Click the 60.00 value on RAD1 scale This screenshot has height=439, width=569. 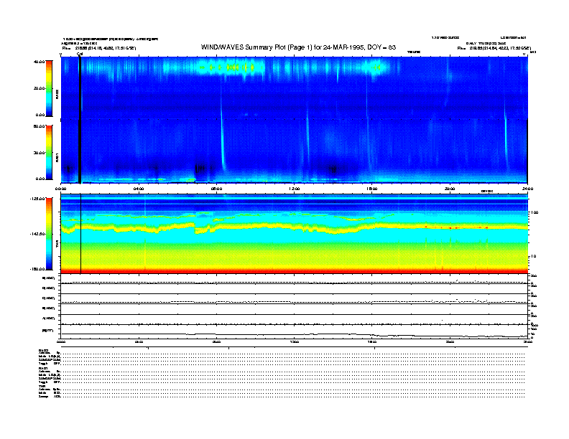tap(39, 126)
